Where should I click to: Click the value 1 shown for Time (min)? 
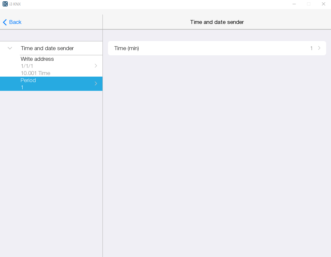point(311,48)
